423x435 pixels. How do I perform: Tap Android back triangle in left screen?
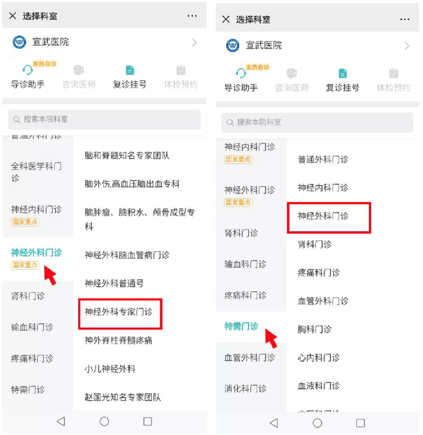coord(61,421)
